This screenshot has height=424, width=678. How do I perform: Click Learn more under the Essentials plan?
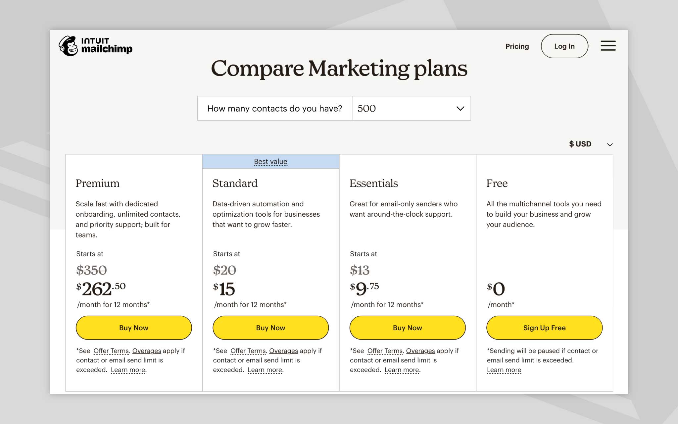pyautogui.click(x=402, y=369)
